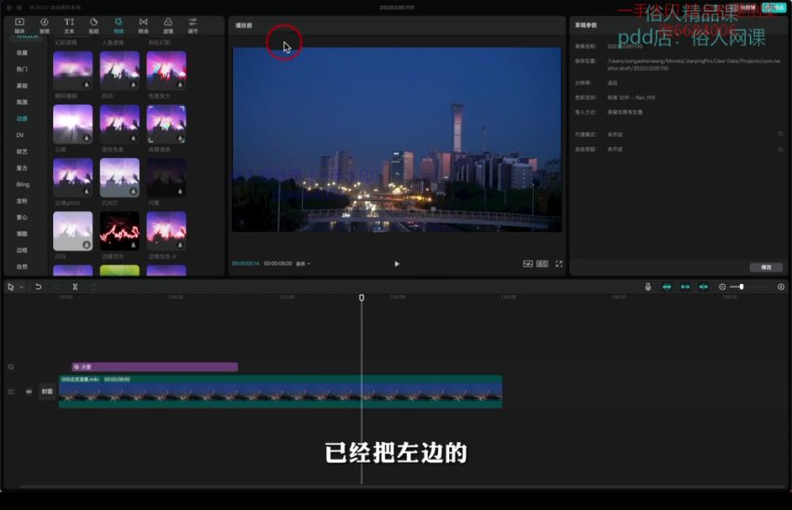The height and width of the screenshot is (510, 792).
Task: Click the 封面 cover button on the track
Action: (47, 392)
